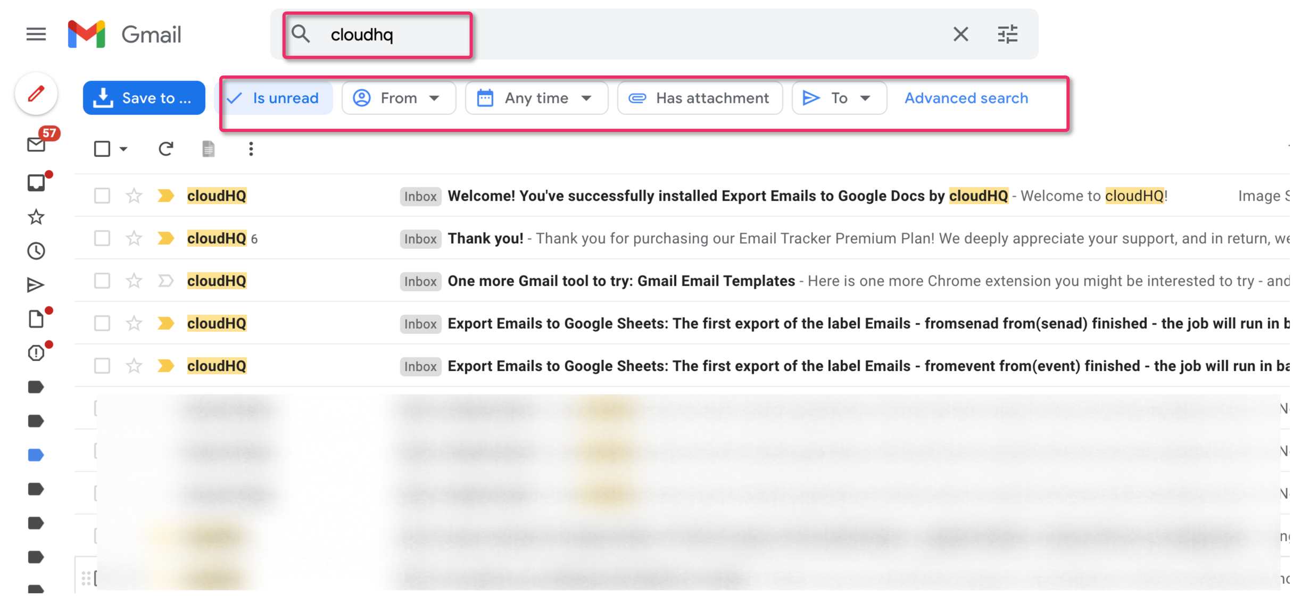
Task: Star the fromsenad export email
Action: [x=134, y=323]
